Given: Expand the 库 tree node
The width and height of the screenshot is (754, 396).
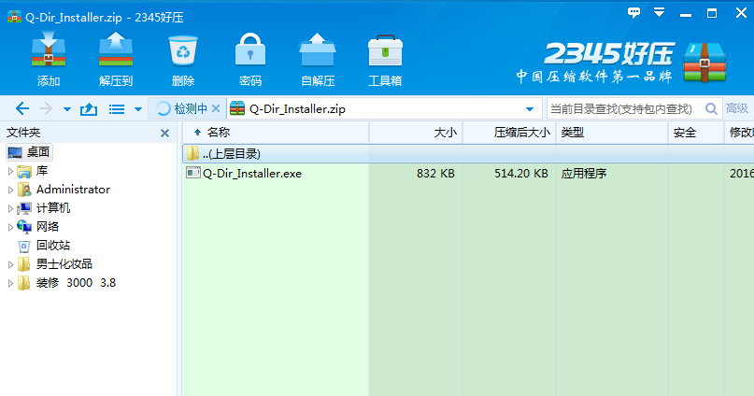Looking at the screenshot, I should tap(10, 171).
